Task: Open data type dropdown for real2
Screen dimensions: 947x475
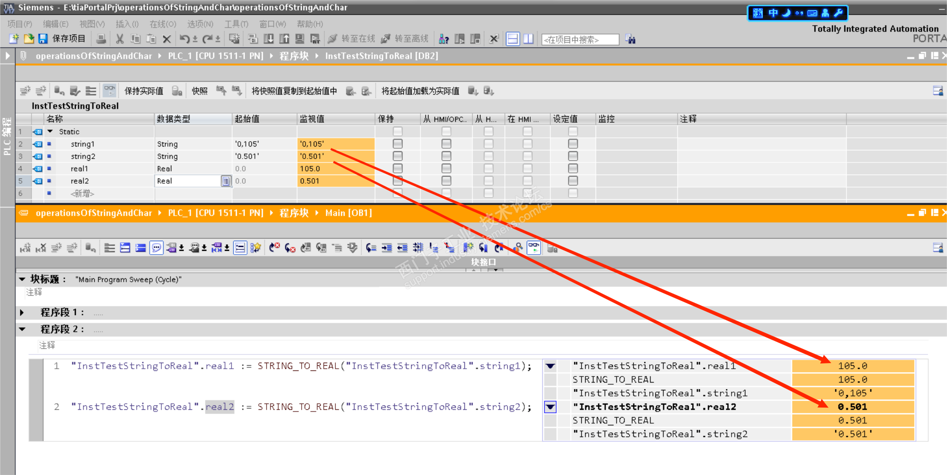Action: pyautogui.click(x=226, y=181)
